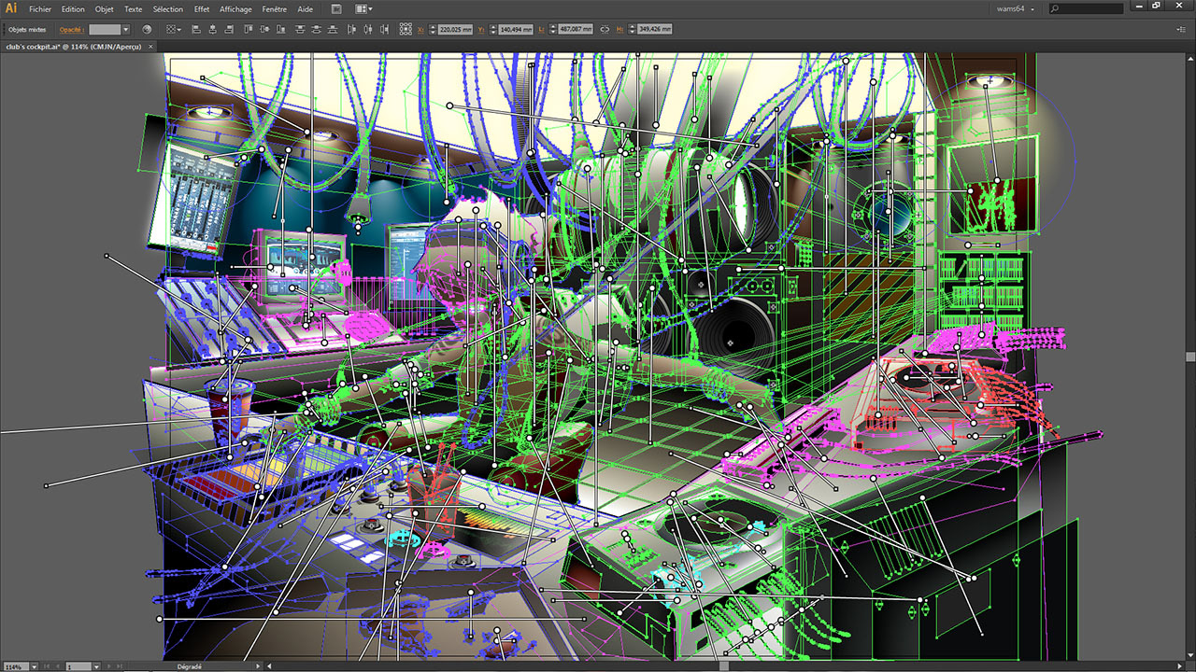Open Adobe Bridge via Br icon
Image resolution: width=1196 pixels, height=672 pixels.
(x=336, y=9)
